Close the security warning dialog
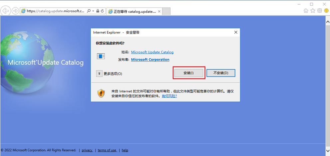Viewport: 330px width, 156px height. pos(236,32)
